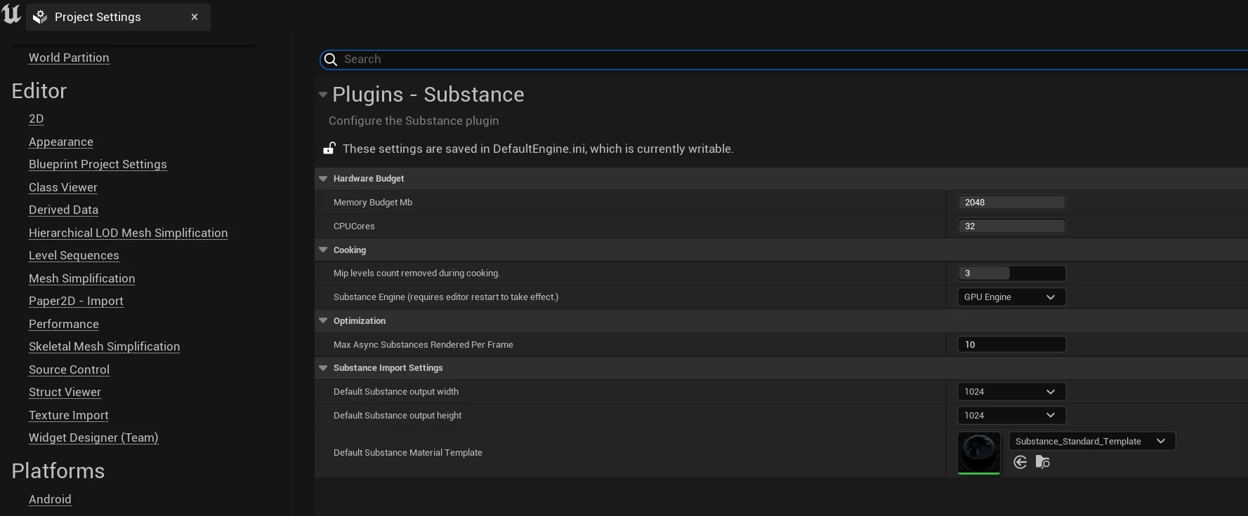Click the Editor section heading

(39, 91)
